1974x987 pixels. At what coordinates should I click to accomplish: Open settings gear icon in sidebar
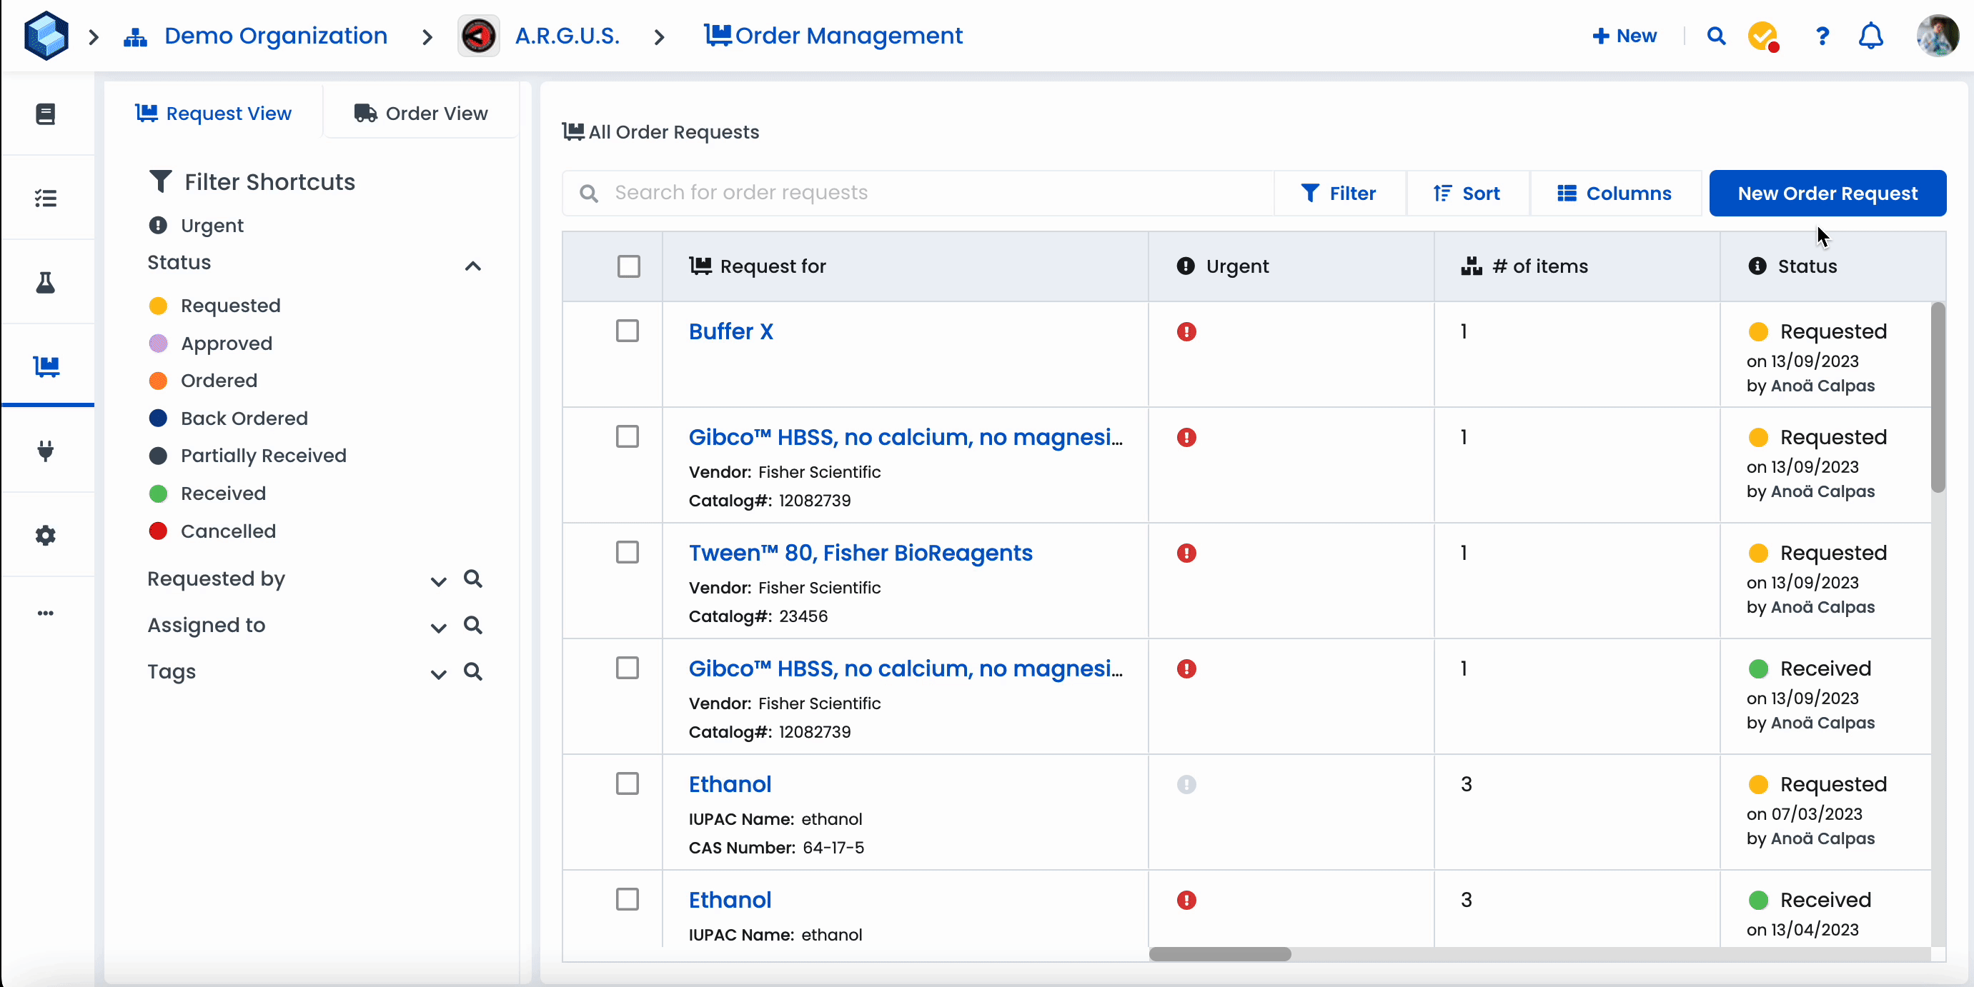pyautogui.click(x=46, y=535)
